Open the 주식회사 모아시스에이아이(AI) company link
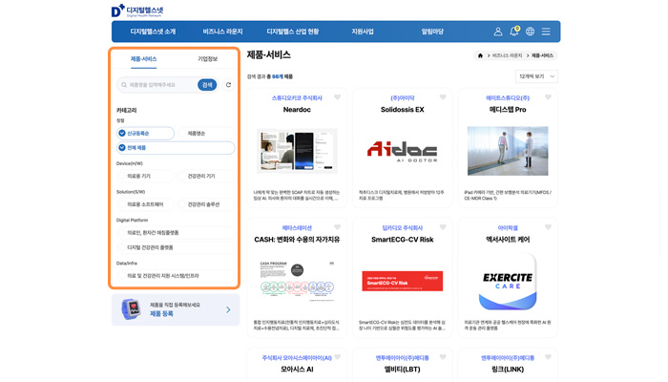668x382 pixels. pos(297,358)
